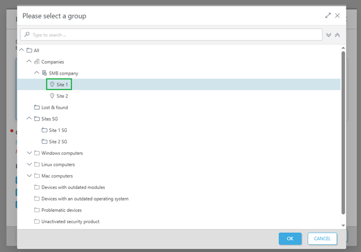The height and width of the screenshot is (252, 361).
Task: Click the Companies buildings icon
Action: (36, 62)
